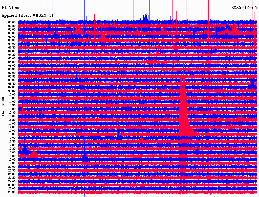The image size is (259, 197).
Task: Select the 00:00 time label
Action: (12, 22)
